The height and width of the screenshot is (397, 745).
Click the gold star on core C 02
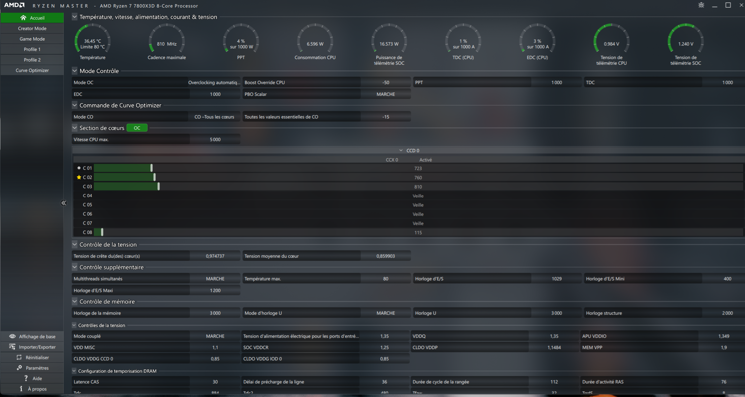pos(79,177)
